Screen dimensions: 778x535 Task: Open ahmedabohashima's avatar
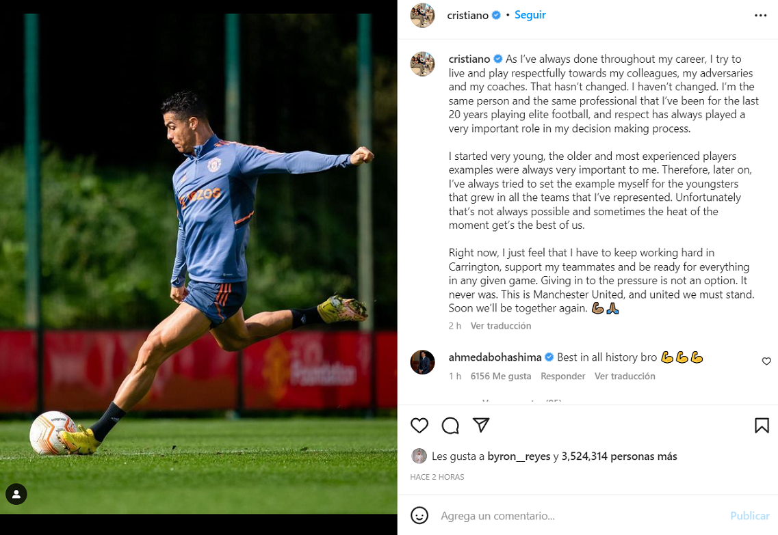coord(422,362)
